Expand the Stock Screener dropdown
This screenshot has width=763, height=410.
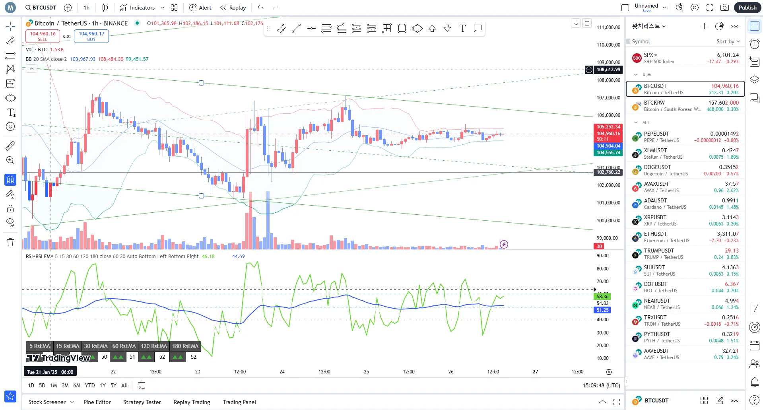tap(72, 402)
